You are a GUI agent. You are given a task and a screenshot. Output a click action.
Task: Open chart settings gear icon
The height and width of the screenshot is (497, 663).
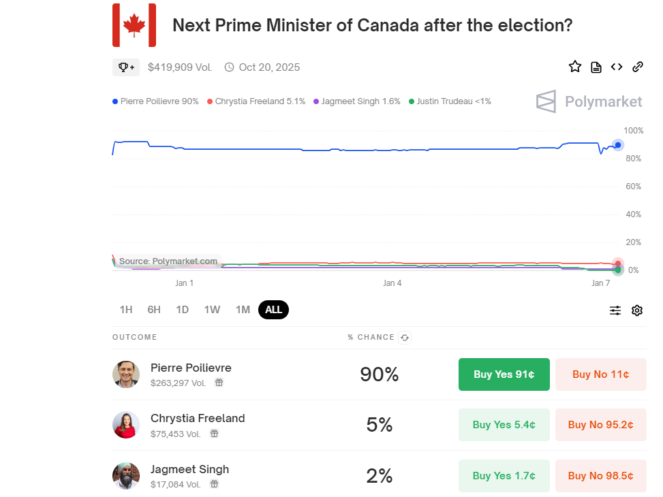click(637, 310)
